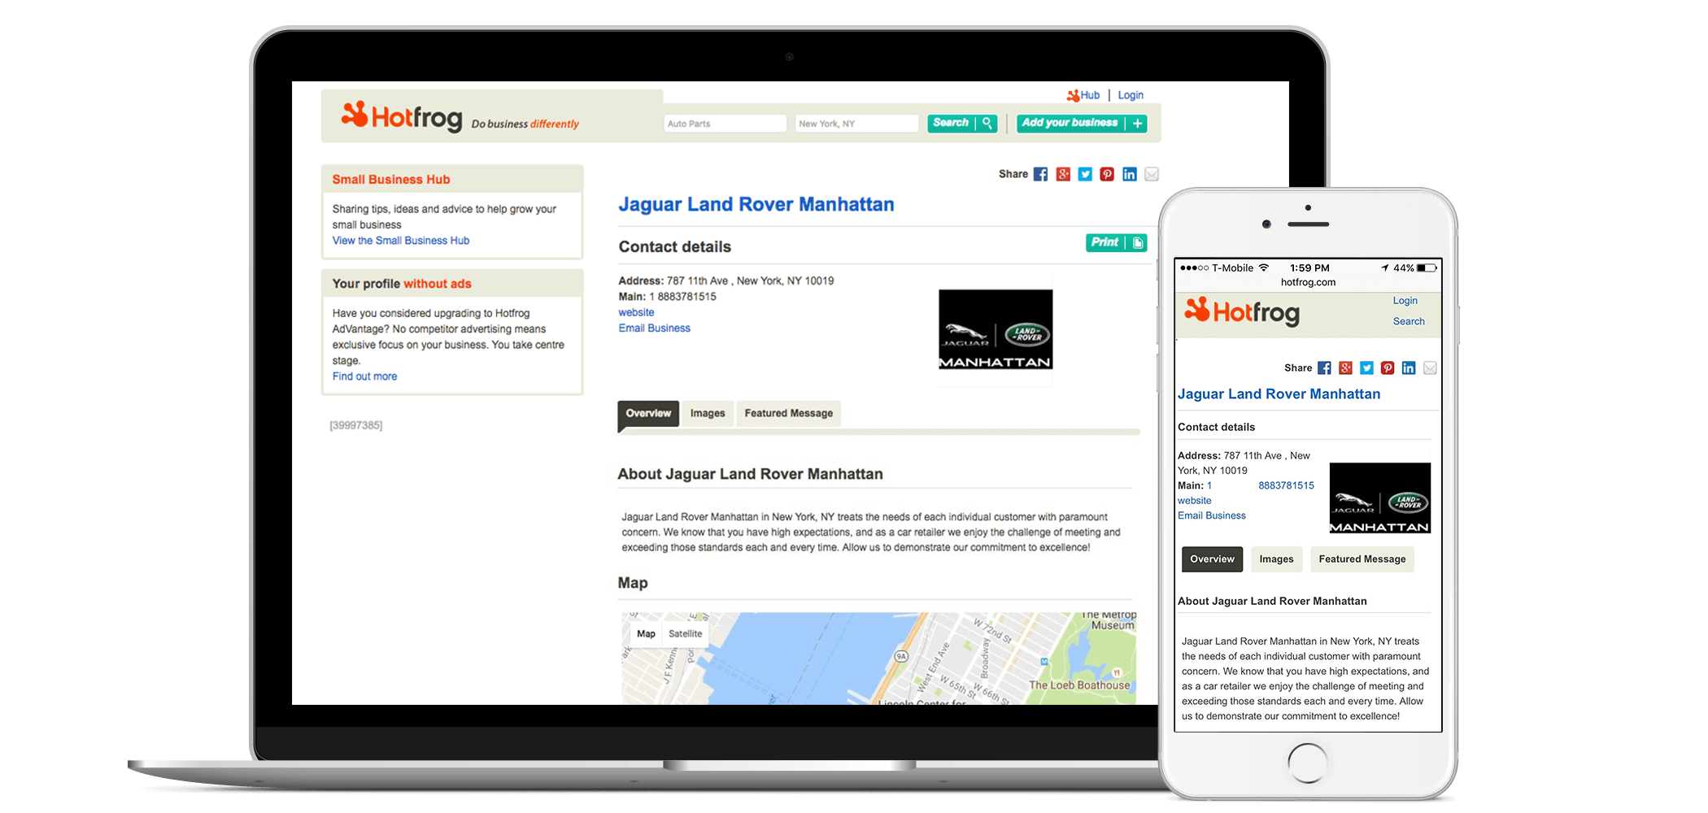Tap the Pinterest icon on phone screen

pyautogui.click(x=1388, y=368)
